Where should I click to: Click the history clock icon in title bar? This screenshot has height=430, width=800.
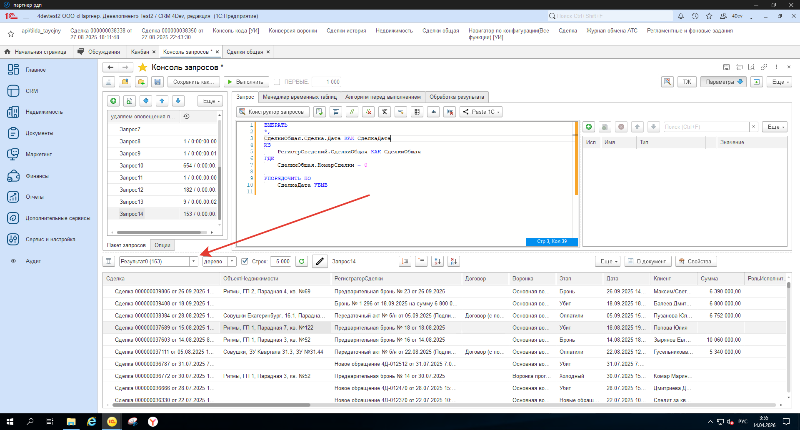click(x=695, y=16)
